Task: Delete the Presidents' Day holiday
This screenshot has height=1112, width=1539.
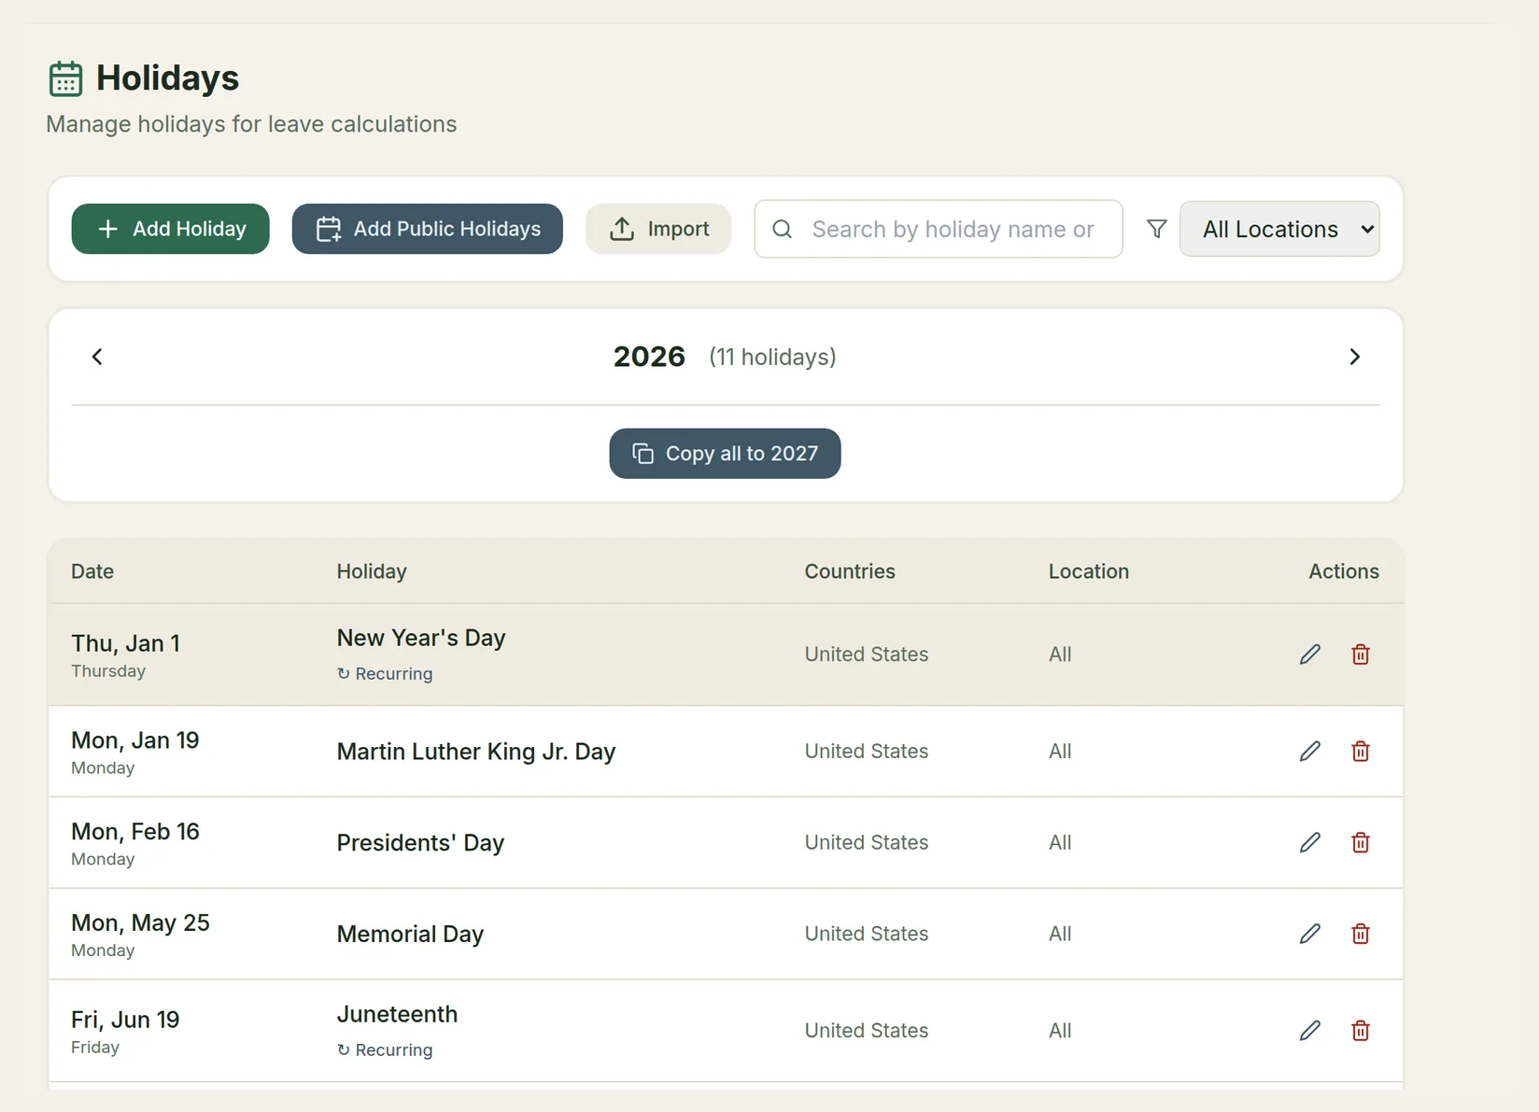Action: coord(1361,843)
